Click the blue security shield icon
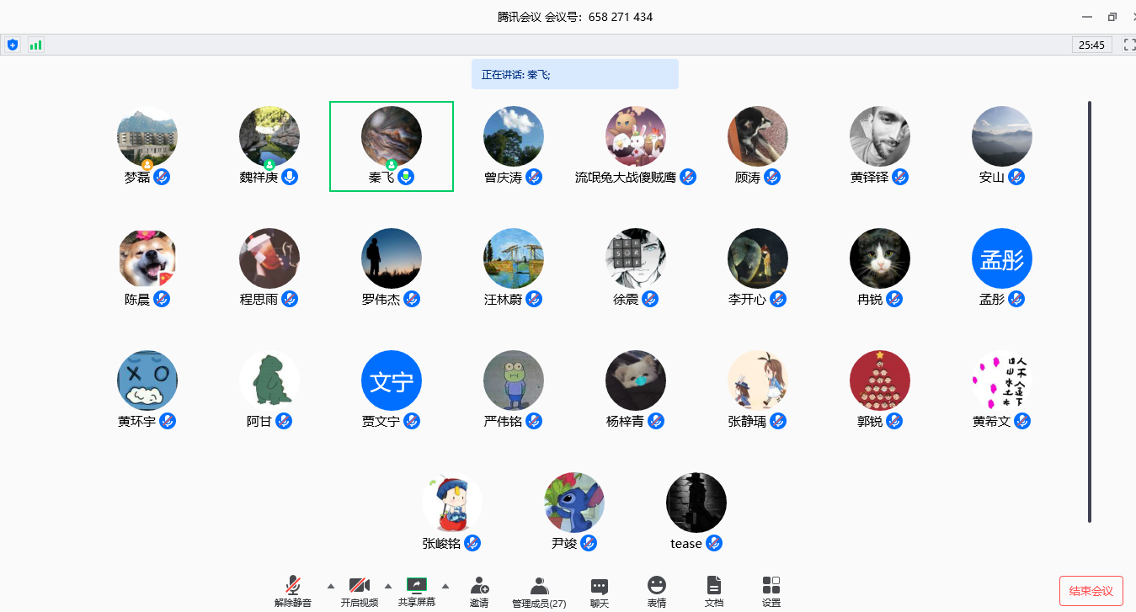 click(13, 45)
